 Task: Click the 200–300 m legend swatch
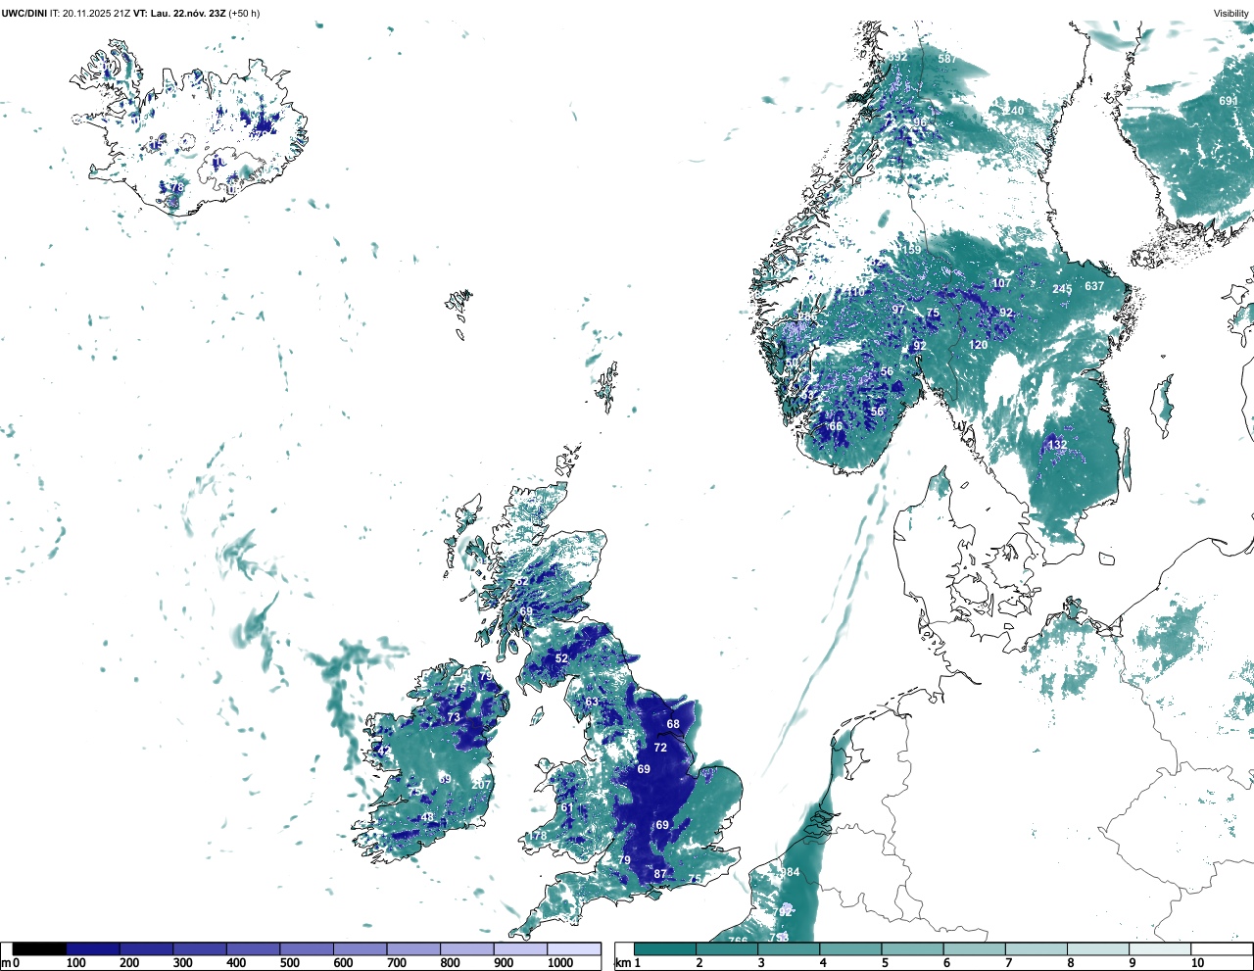(x=147, y=949)
